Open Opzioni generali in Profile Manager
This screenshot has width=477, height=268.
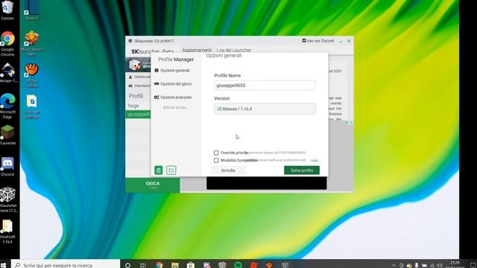click(x=172, y=71)
